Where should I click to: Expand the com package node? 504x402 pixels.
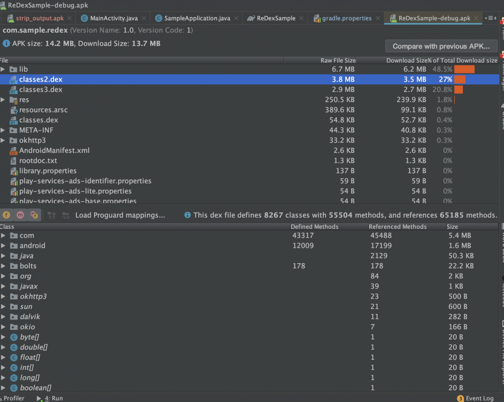point(3,236)
